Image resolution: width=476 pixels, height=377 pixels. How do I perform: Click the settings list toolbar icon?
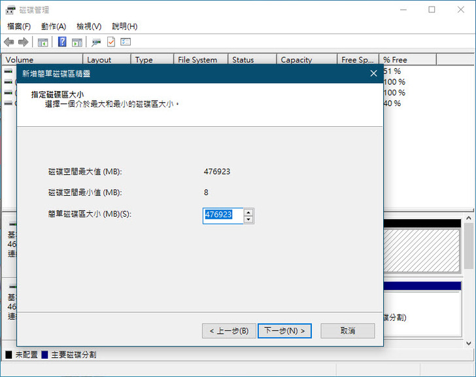[x=126, y=42]
